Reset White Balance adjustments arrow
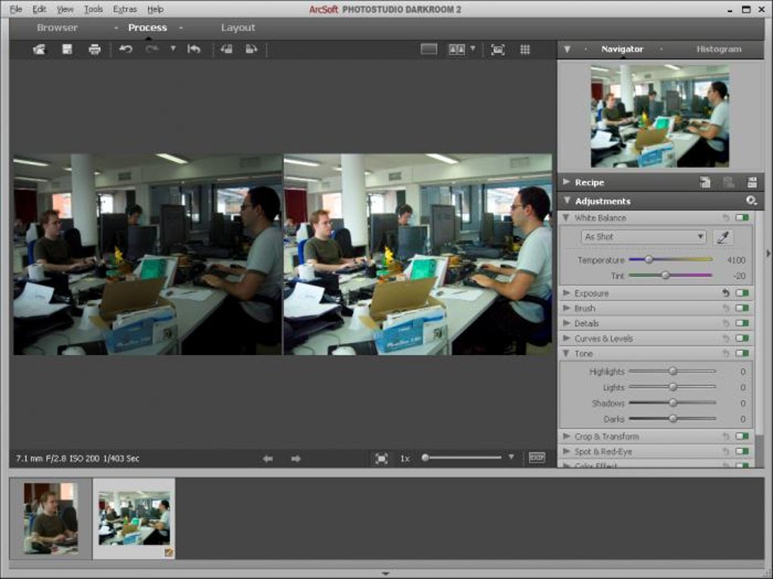The image size is (773, 579). (x=726, y=217)
